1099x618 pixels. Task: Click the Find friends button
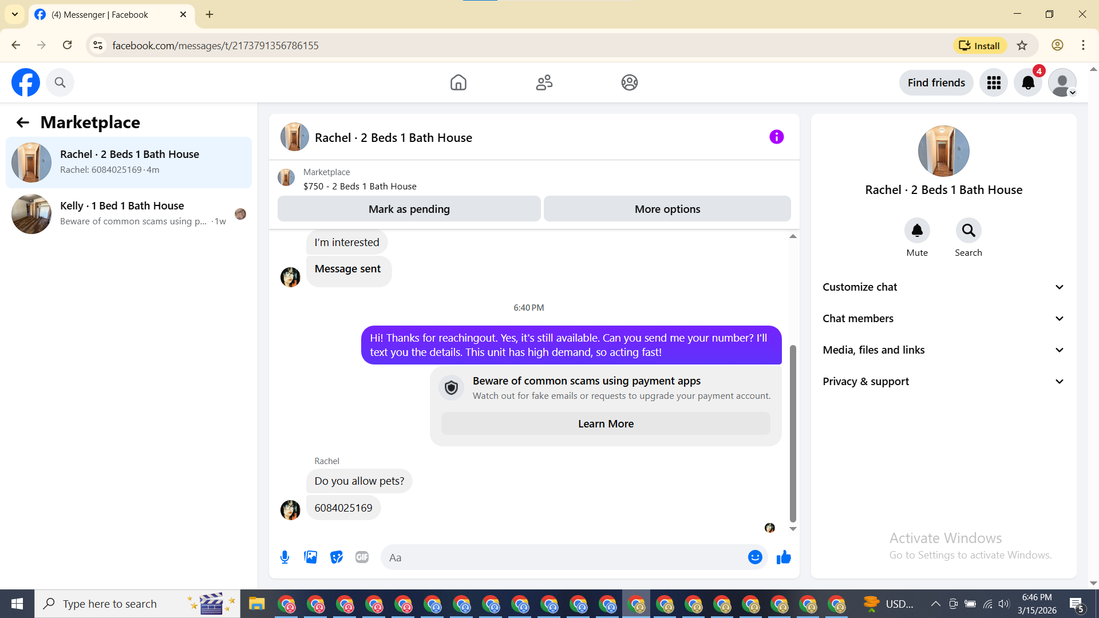(x=936, y=83)
